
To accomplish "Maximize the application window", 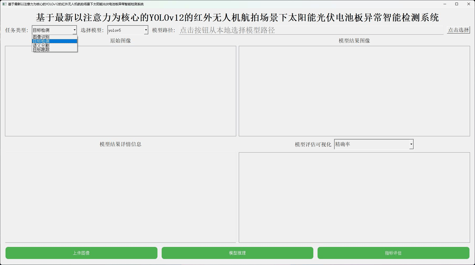I will click(457, 4).
